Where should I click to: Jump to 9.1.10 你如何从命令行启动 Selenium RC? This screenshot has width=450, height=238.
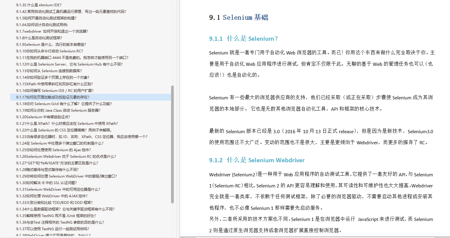[x=50, y=51]
